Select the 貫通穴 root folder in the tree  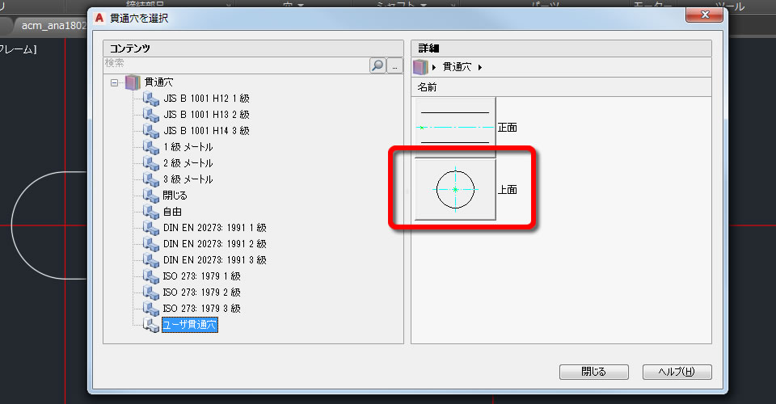[x=158, y=82]
